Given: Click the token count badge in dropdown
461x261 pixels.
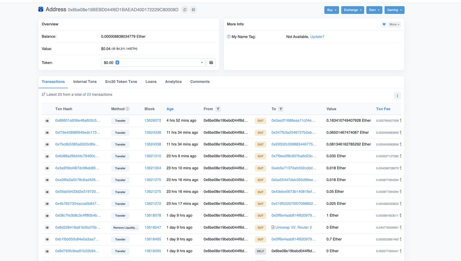Looking at the screenshot, I should [x=117, y=63].
